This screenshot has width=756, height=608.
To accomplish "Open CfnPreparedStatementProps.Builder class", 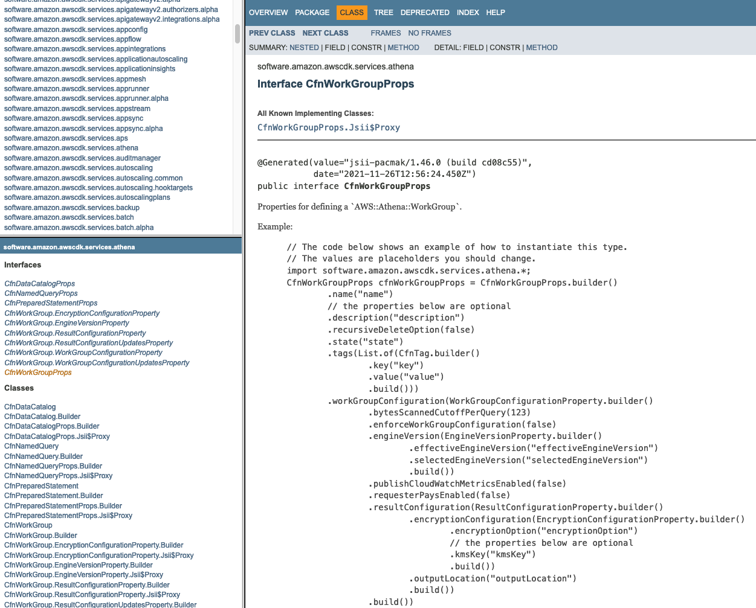I will (63, 506).
